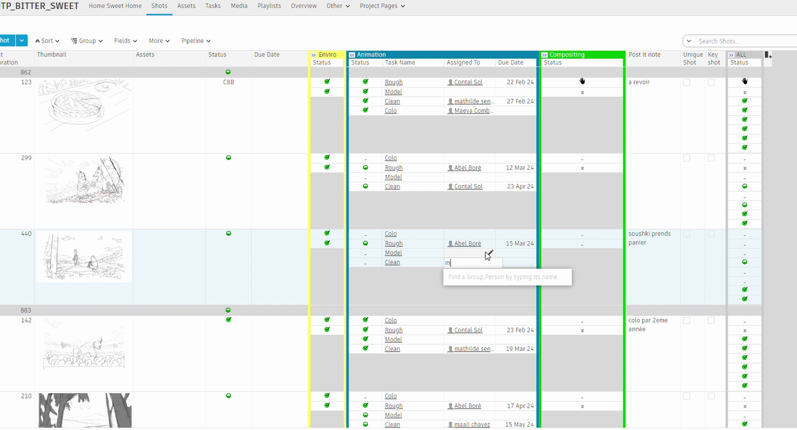797x430 pixels.
Task: Click in-progress status icon for shot 299
Action: coord(228,157)
